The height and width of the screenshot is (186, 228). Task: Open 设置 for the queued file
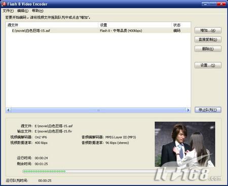(x=208, y=65)
